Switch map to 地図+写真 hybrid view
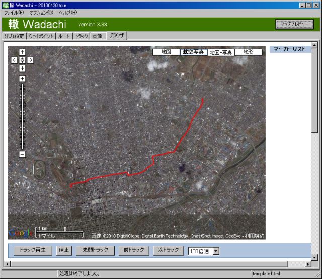Viewport: 322px width, 279px height. [x=221, y=52]
